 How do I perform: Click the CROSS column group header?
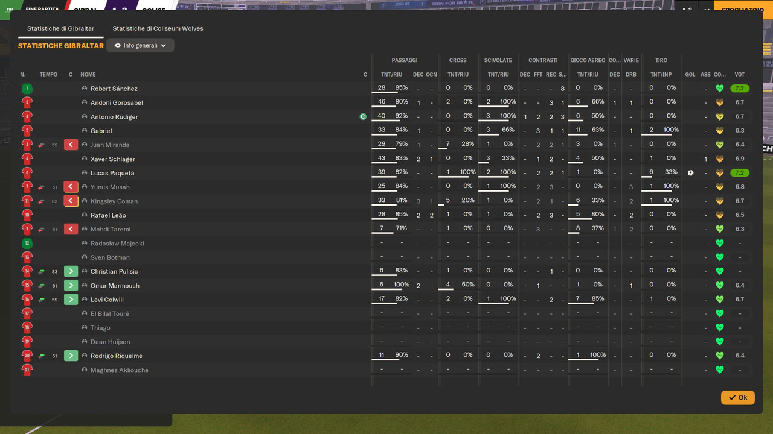coord(458,60)
